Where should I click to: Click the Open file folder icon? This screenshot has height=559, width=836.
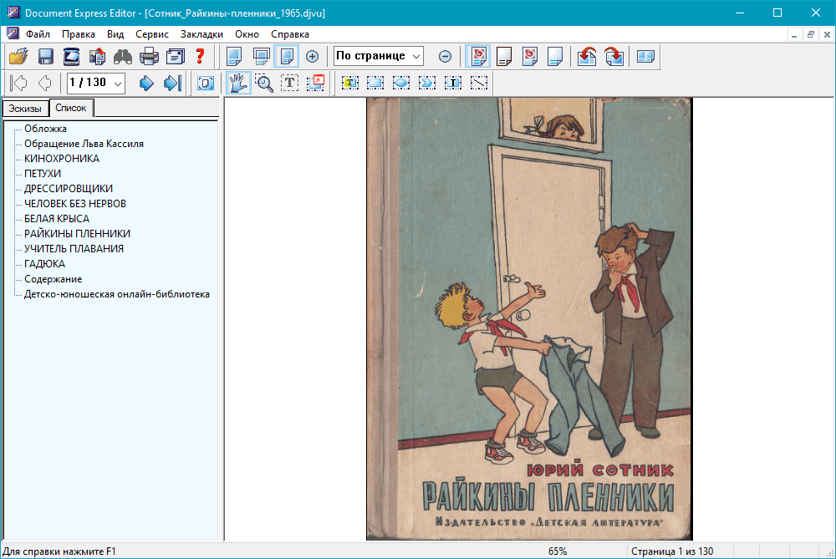click(18, 57)
